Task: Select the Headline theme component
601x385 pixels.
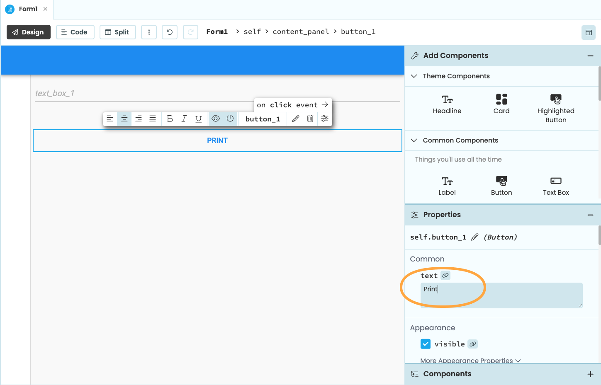Action: click(447, 104)
